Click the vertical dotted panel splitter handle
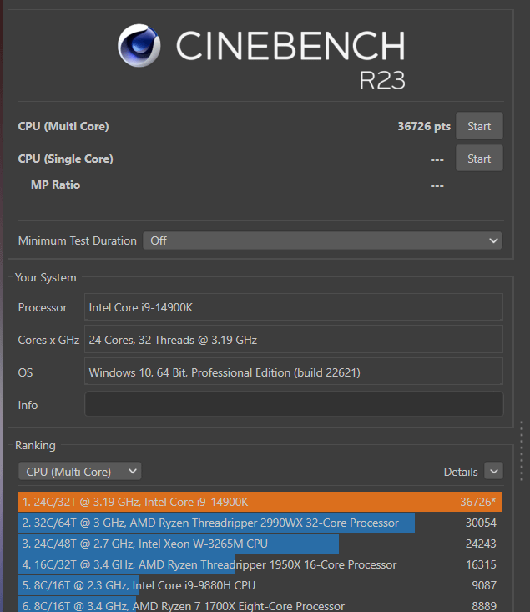This screenshot has height=612, width=530. pos(522,451)
